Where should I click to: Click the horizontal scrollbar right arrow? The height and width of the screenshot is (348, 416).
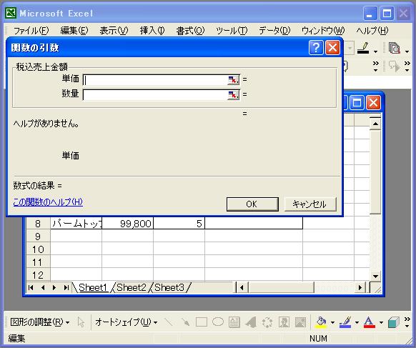click(360, 287)
